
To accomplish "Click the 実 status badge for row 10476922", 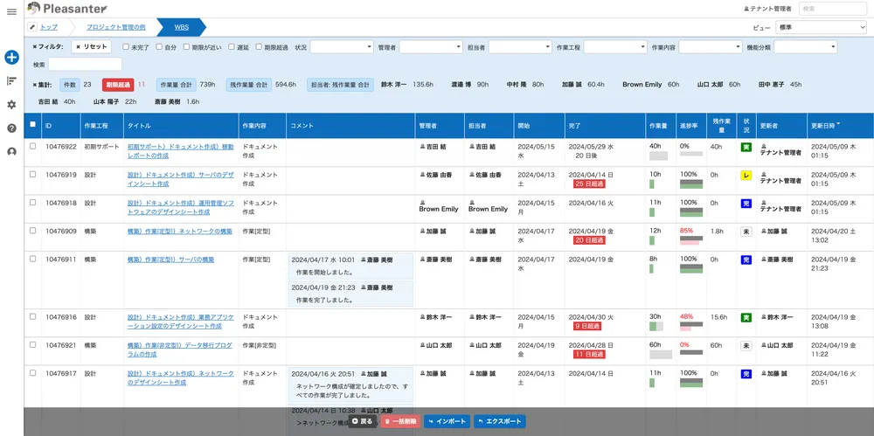I will [746, 147].
